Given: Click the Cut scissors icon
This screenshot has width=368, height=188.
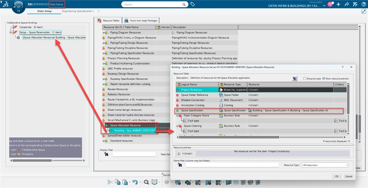Looking at the screenshot, I should (x=110, y=182).
